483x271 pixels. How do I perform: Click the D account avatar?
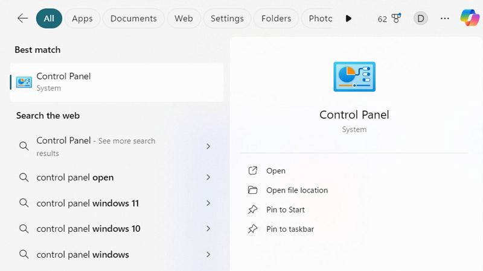point(420,19)
